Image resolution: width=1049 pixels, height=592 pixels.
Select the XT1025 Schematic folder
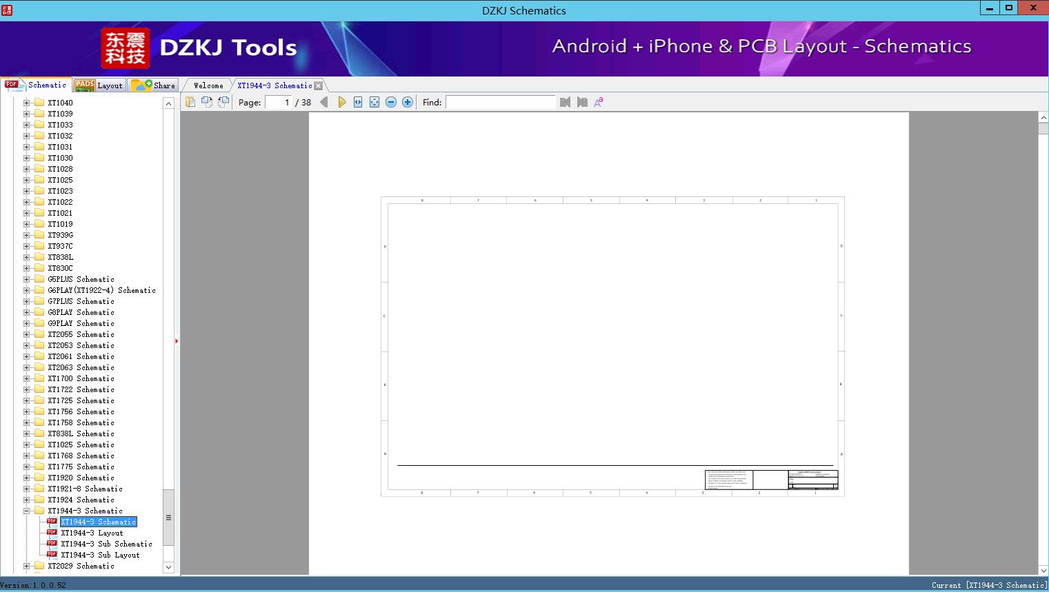81,445
